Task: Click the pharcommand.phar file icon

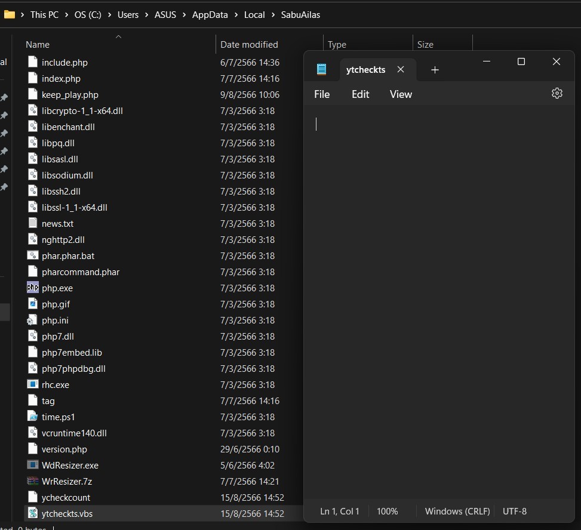Action: pyautogui.click(x=33, y=272)
